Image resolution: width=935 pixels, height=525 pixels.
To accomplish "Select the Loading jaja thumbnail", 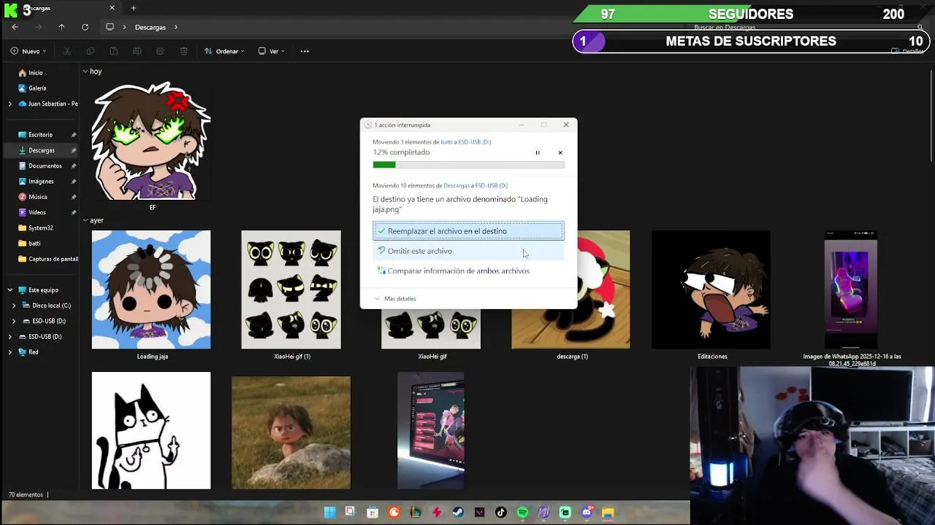I will pos(151,289).
